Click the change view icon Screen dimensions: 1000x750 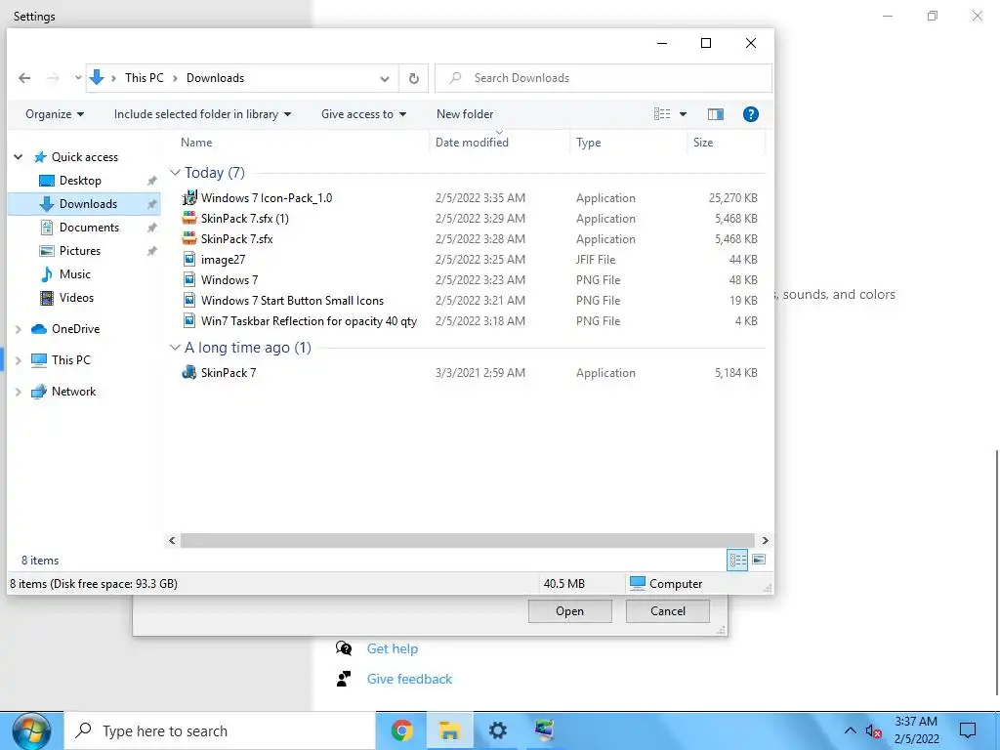pyautogui.click(x=662, y=114)
